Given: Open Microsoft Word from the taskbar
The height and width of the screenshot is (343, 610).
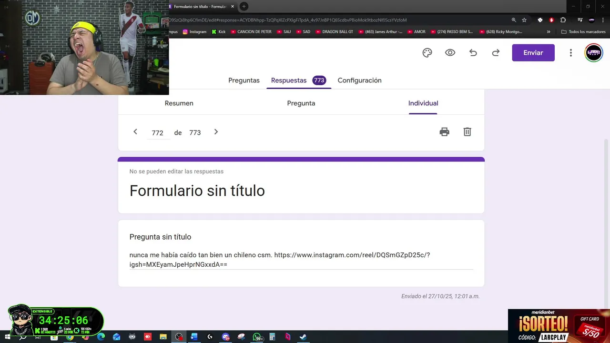Looking at the screenshot, I should (x=194, y=337).
